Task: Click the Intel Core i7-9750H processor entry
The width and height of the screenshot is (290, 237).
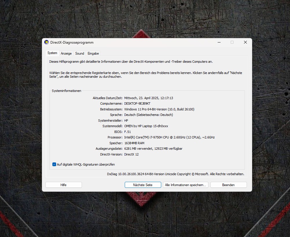Action: pos(169,137)
